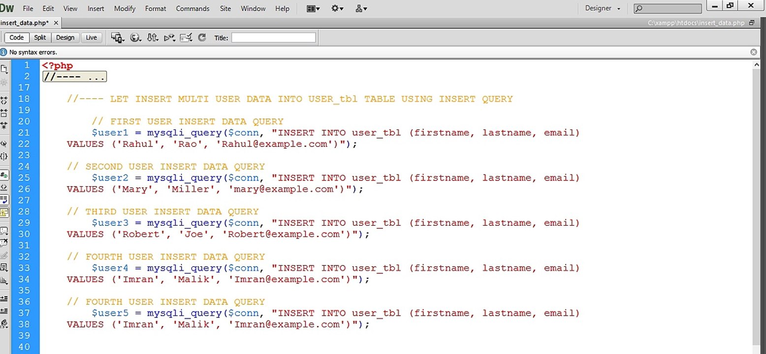Click the Expand All code icon
Screen dimensions: 766x354
click(x=4, y=125)
